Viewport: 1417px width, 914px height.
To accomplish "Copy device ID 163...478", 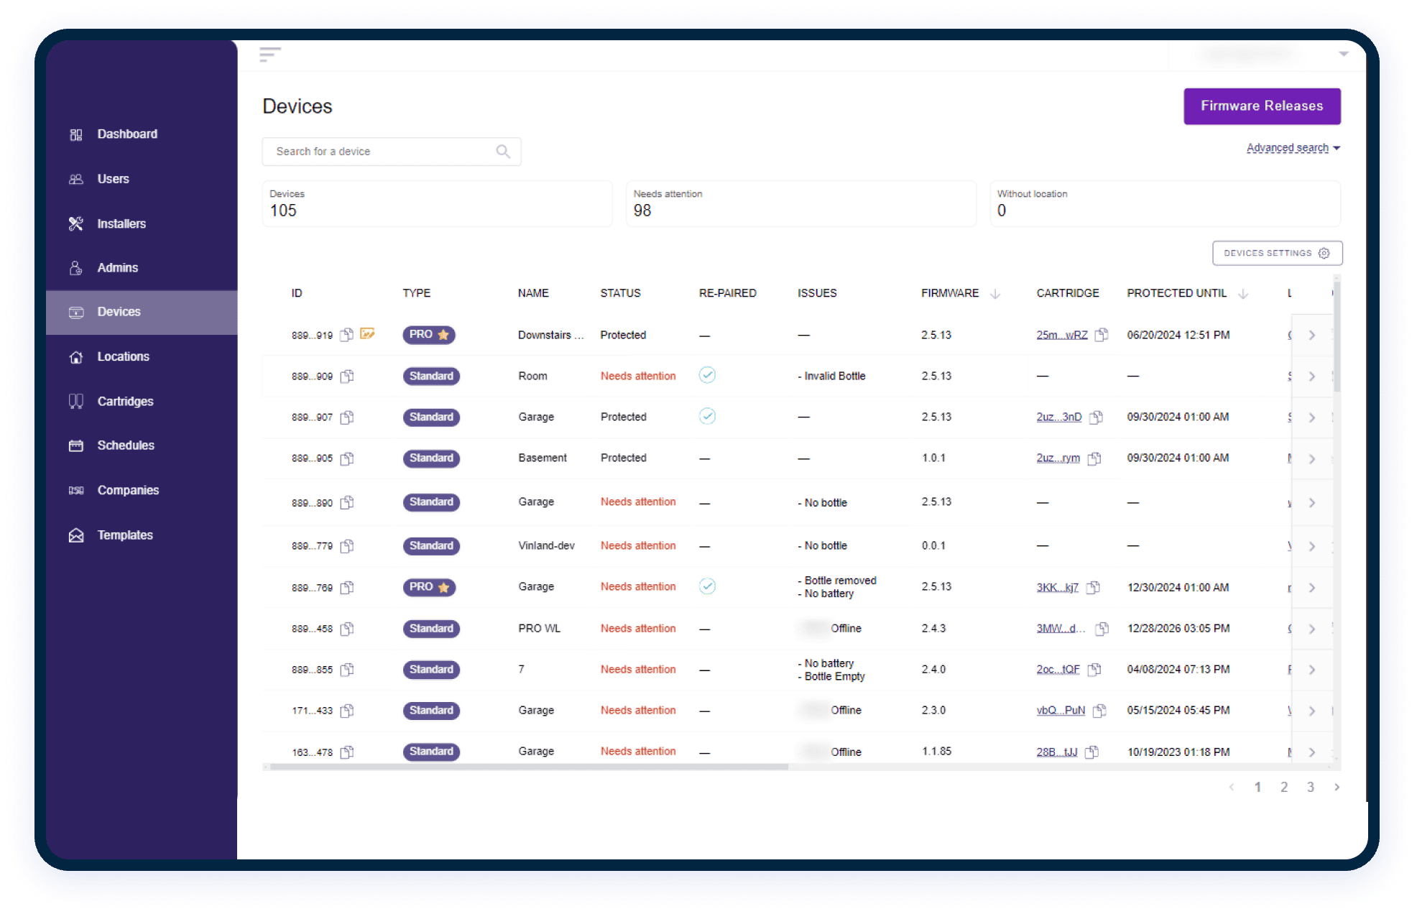I will 347,752.
